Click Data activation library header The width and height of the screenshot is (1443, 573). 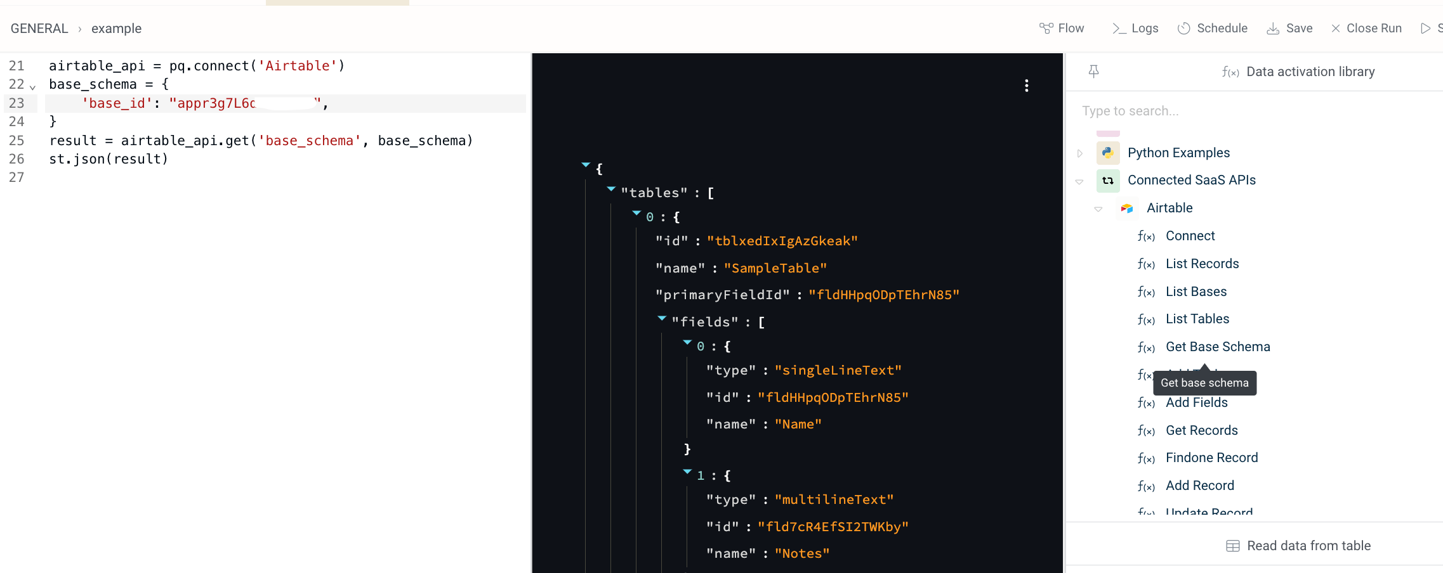[1298, 72]
